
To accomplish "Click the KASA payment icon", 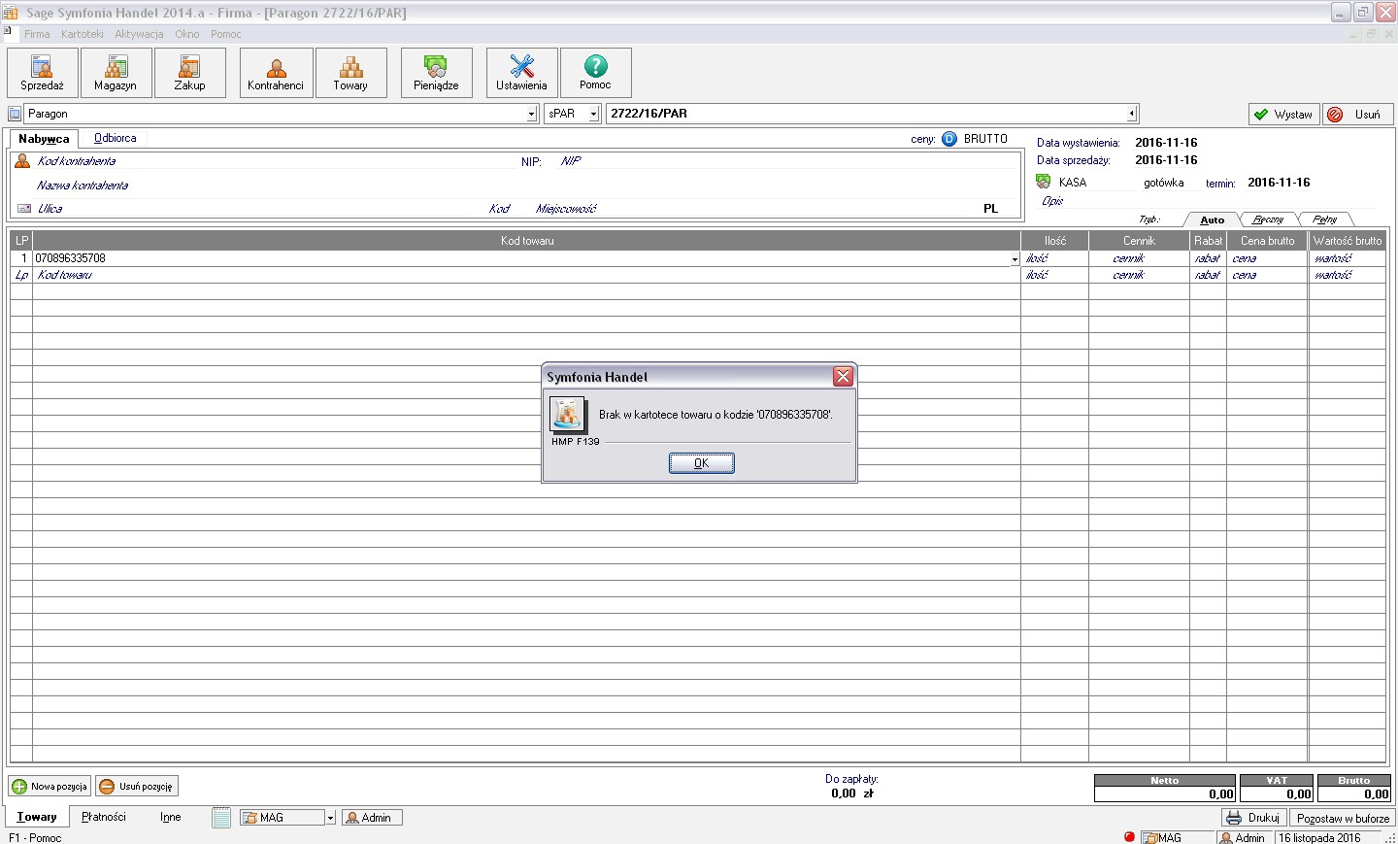I will 1044,182.
